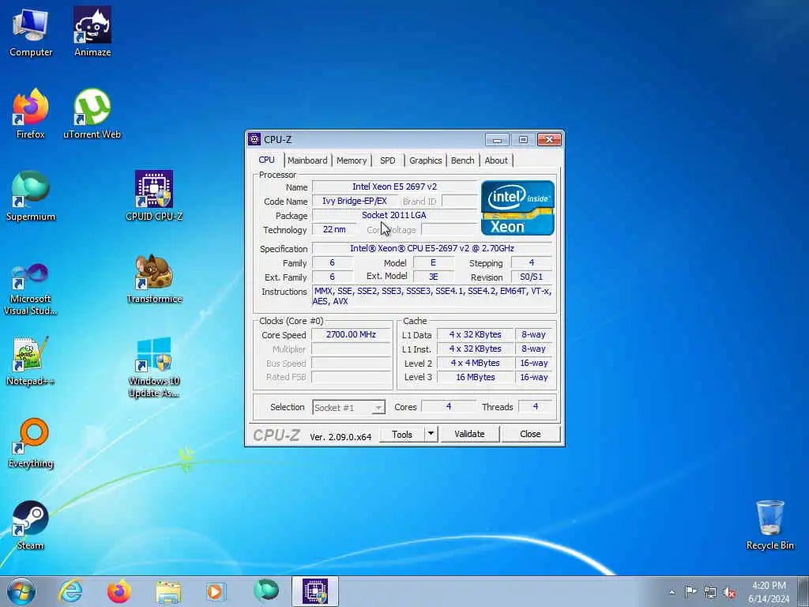Open Firefox from the taskbar
The width and height of the screenshot is (809, 607).
pos(119,591)
